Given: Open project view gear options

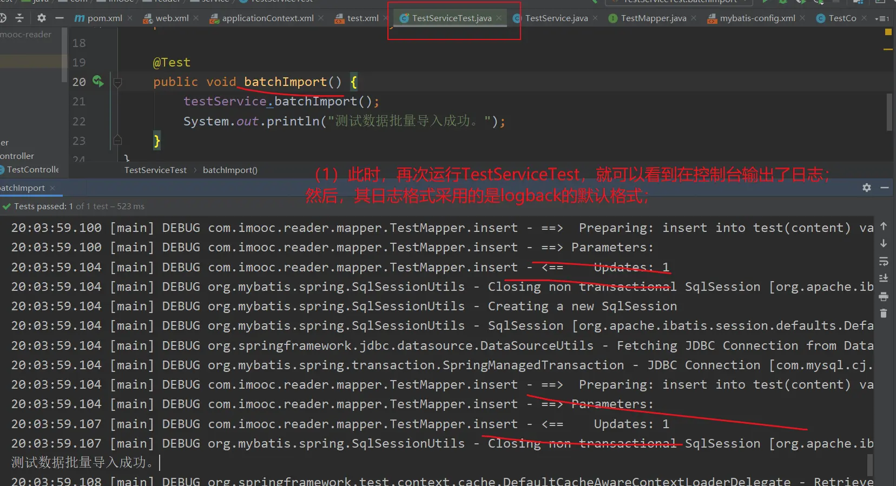Looking at the screenshot, I should tap(42, 18).
